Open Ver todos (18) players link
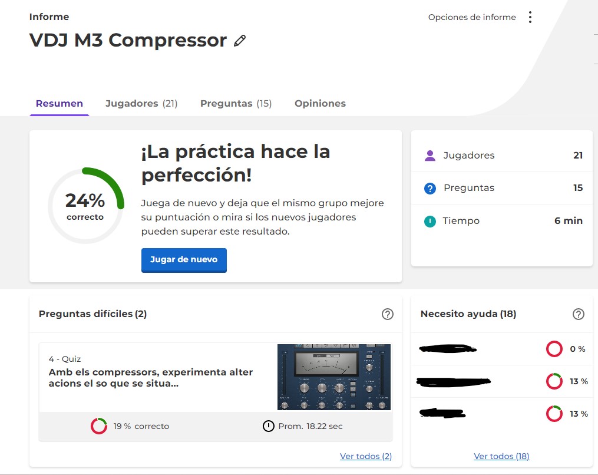The width and height of the screenshot is (598, 475). pos(501,456)
